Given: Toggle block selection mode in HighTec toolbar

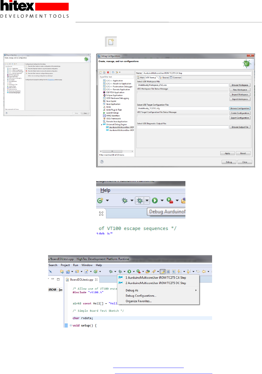Looking at the screenshot, I should pos(168,271).
